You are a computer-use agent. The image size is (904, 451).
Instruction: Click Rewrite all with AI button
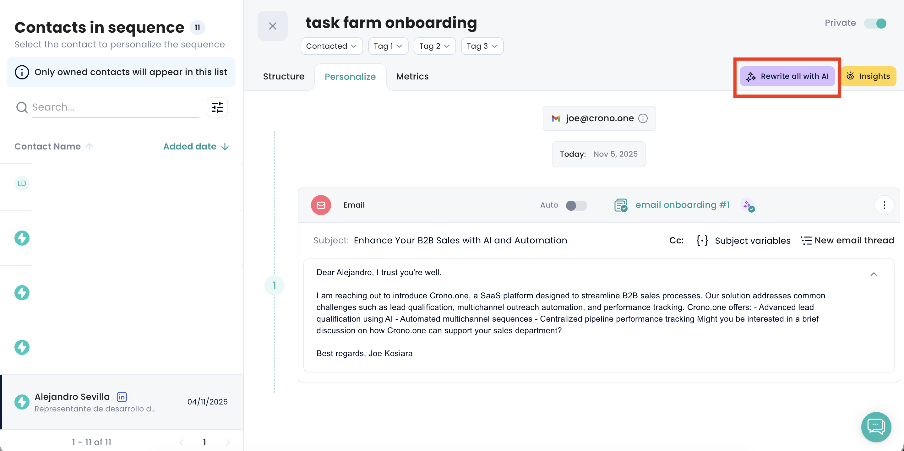pos(787,77)
